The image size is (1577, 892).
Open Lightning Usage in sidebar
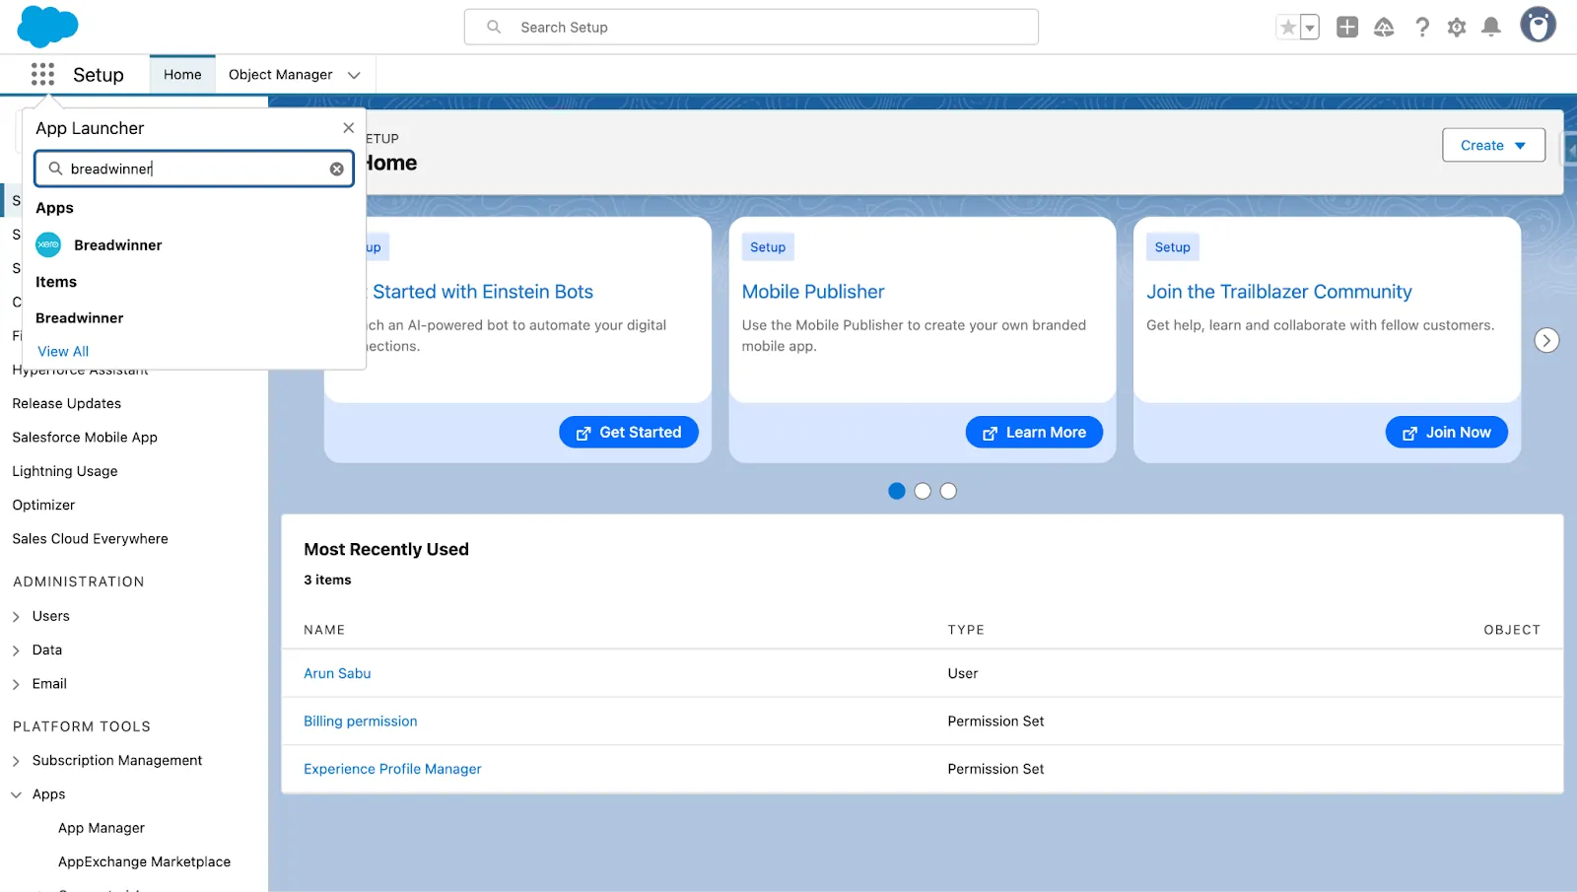(65, 471)
